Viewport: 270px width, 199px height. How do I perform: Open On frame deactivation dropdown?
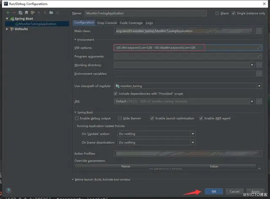(193, 142)
